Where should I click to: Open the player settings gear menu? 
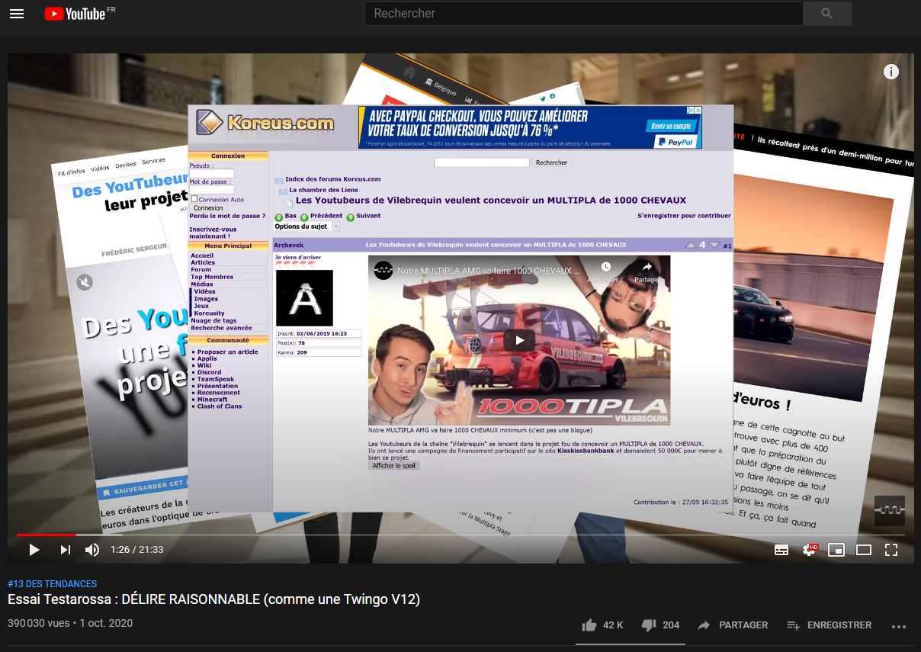coord(809,549)
